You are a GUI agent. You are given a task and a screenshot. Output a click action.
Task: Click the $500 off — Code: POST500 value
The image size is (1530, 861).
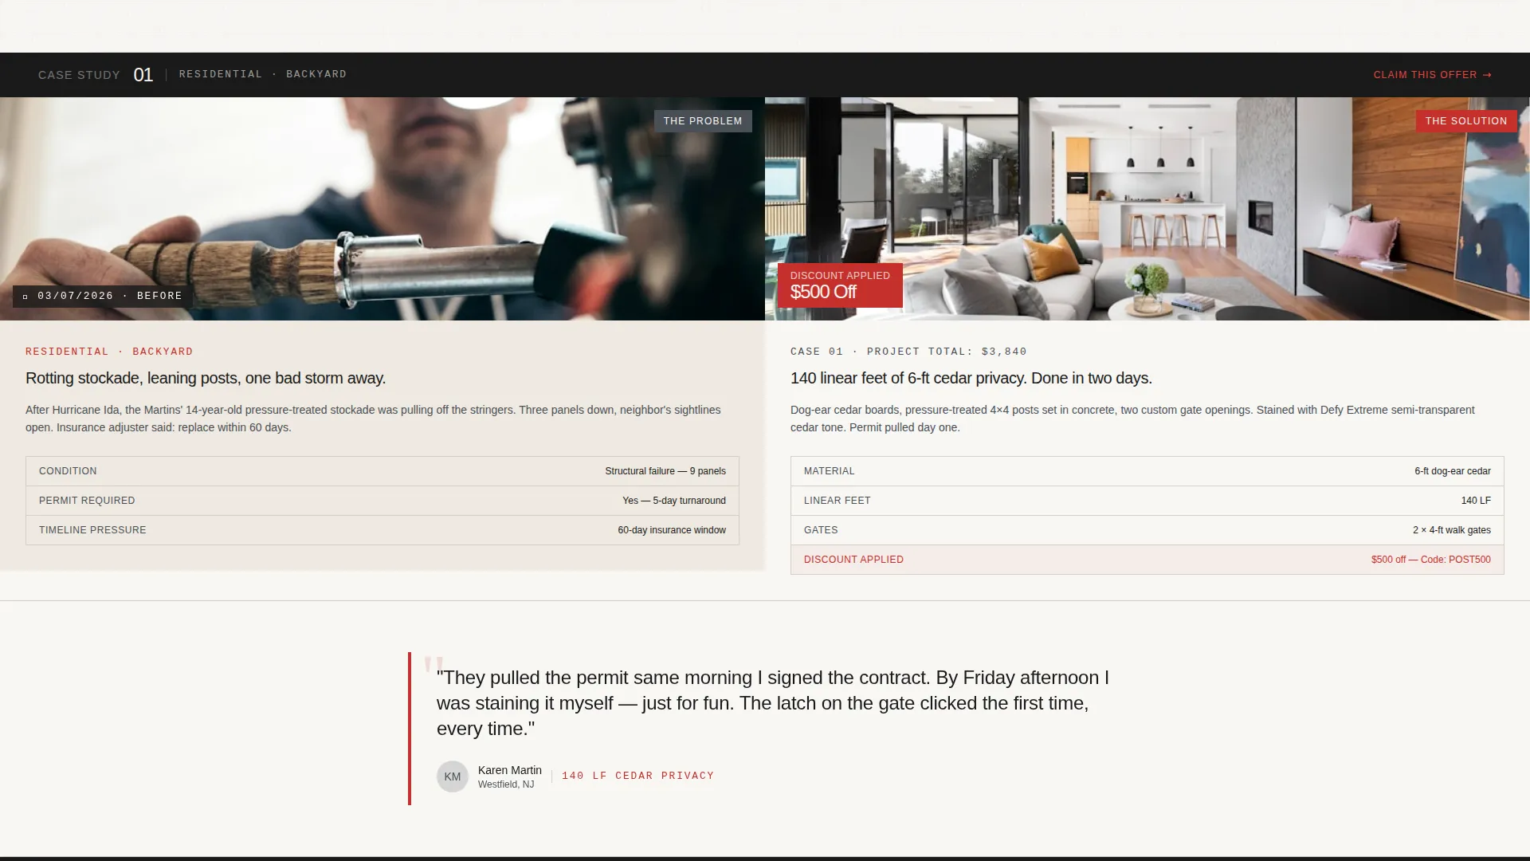[1431, 560]
